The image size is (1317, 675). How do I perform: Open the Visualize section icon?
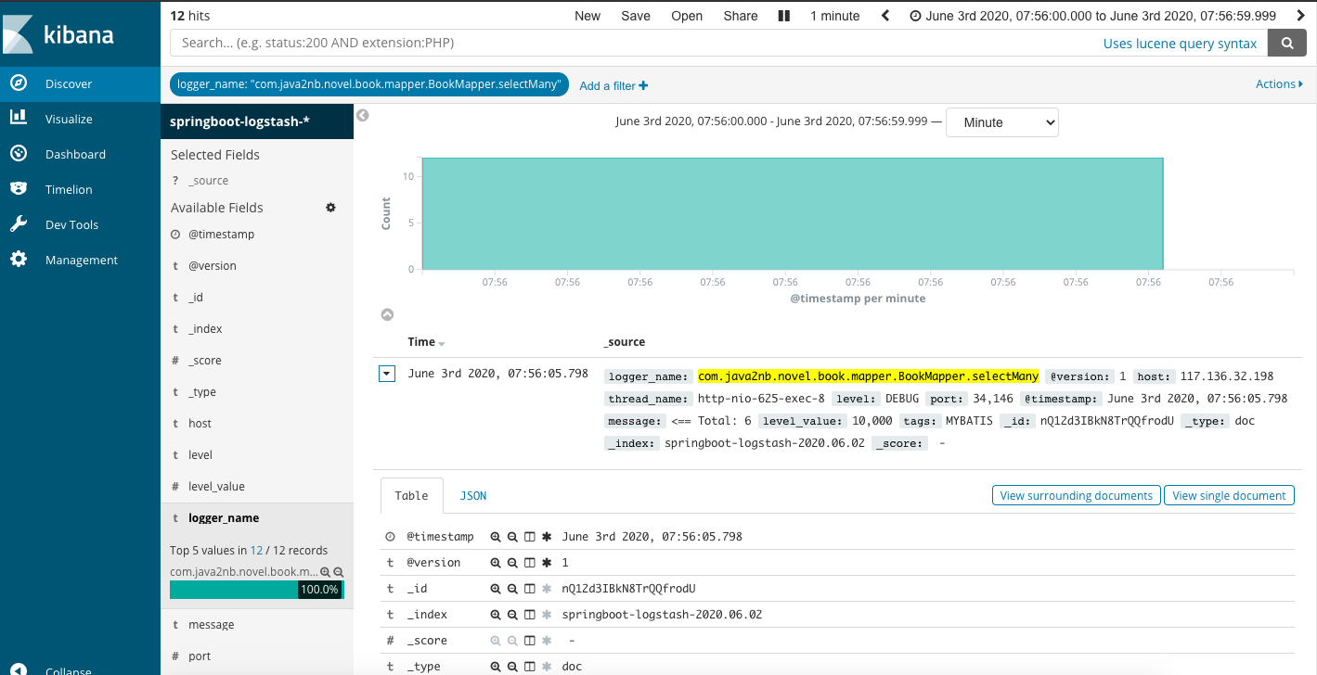19,119
